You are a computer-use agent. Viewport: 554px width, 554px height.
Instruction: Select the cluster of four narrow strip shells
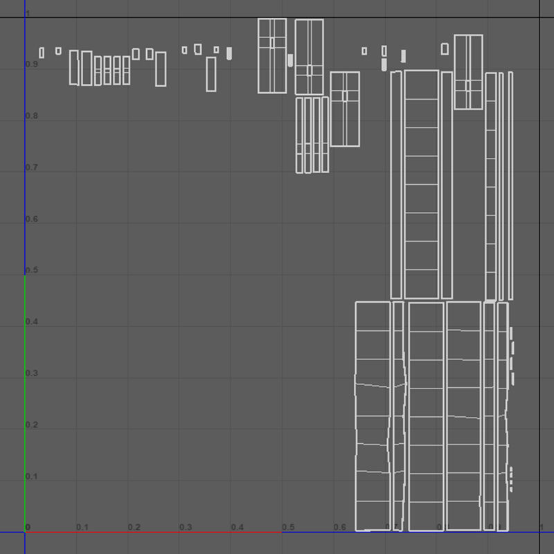[x=312, y=135]
